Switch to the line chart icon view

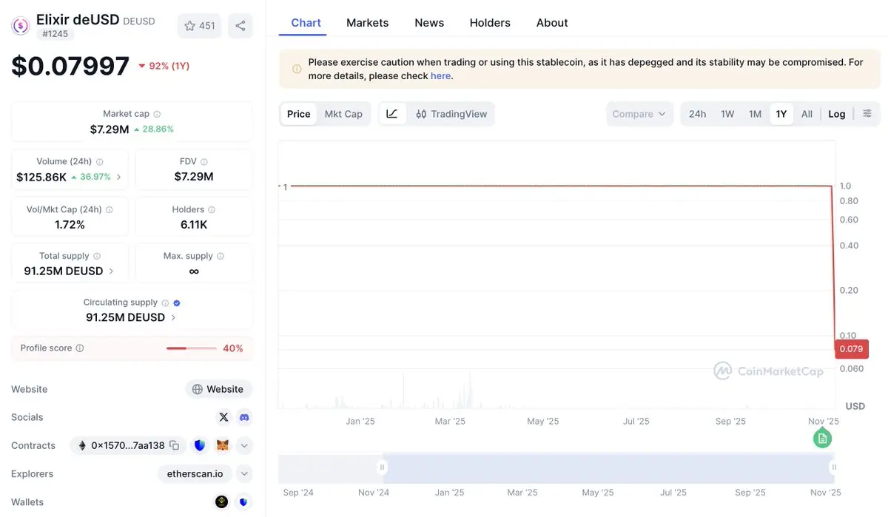pos(392,114)
